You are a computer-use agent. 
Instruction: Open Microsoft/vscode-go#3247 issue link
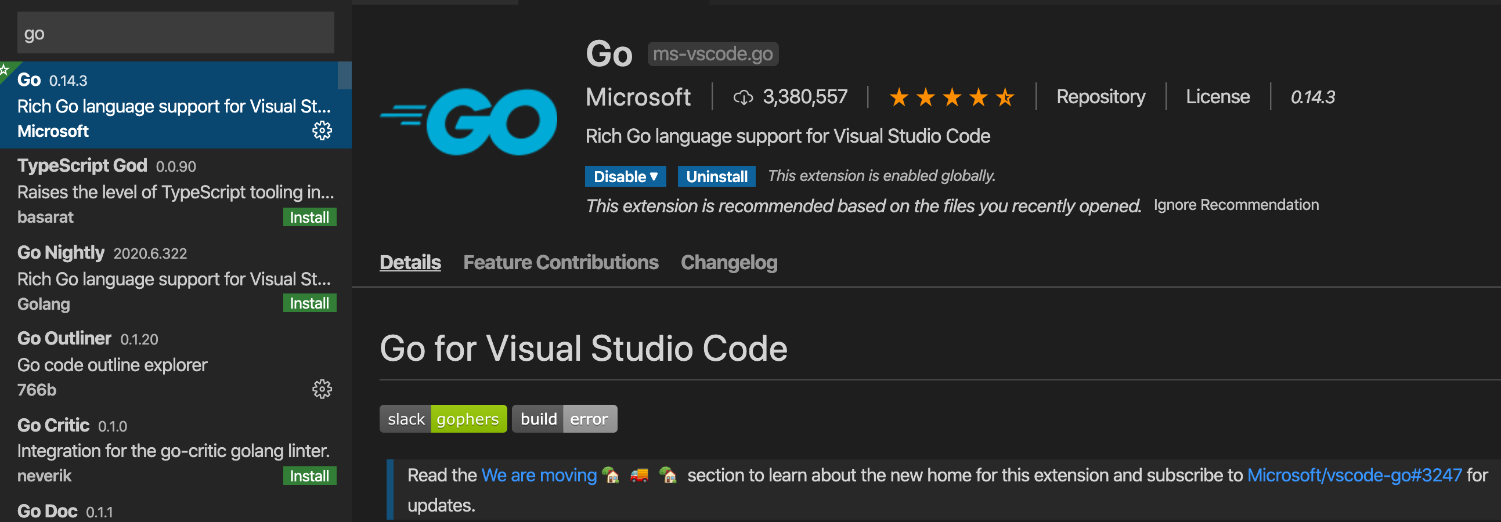(1354, 476)
